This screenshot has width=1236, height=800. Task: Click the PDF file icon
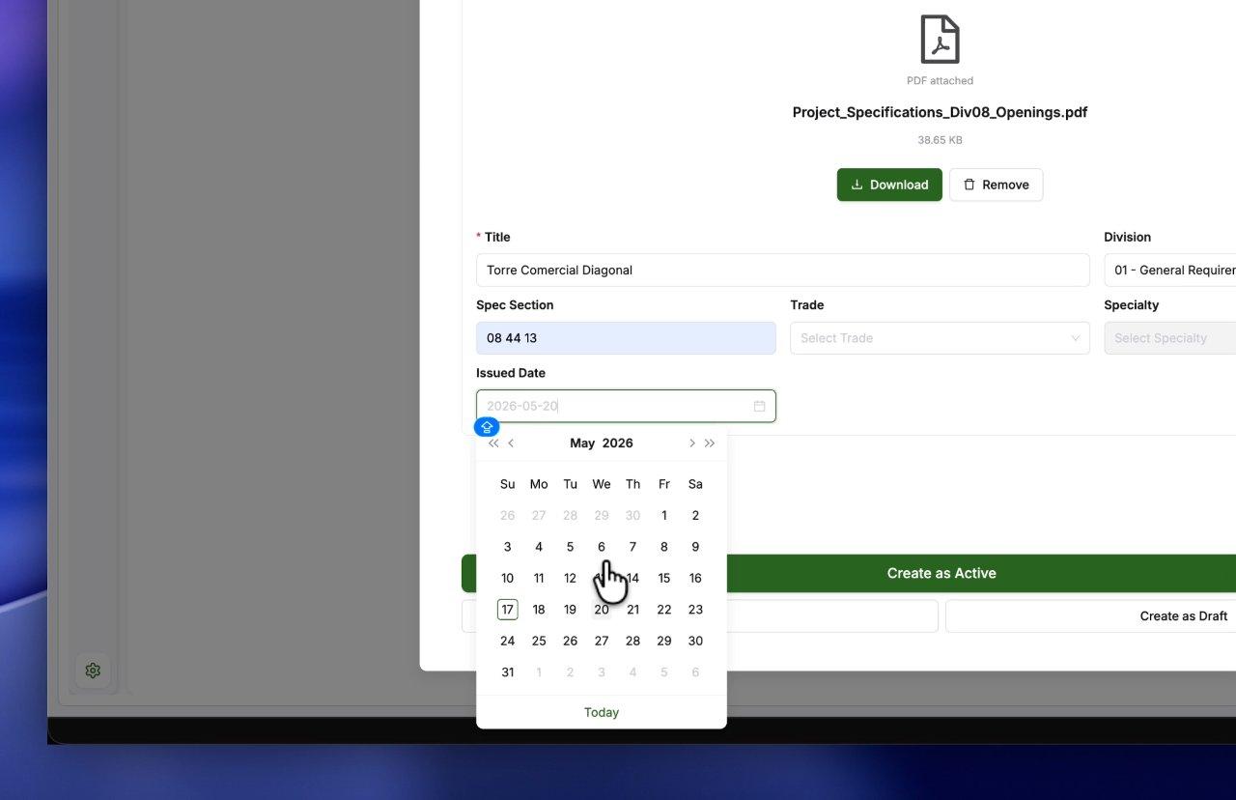coord(940,40)
